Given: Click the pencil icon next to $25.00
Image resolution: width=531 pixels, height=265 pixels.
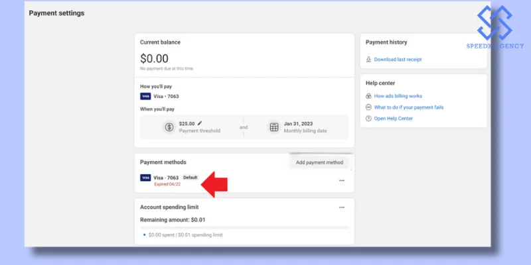Looking at the screenshot, I should pos(200,123).
